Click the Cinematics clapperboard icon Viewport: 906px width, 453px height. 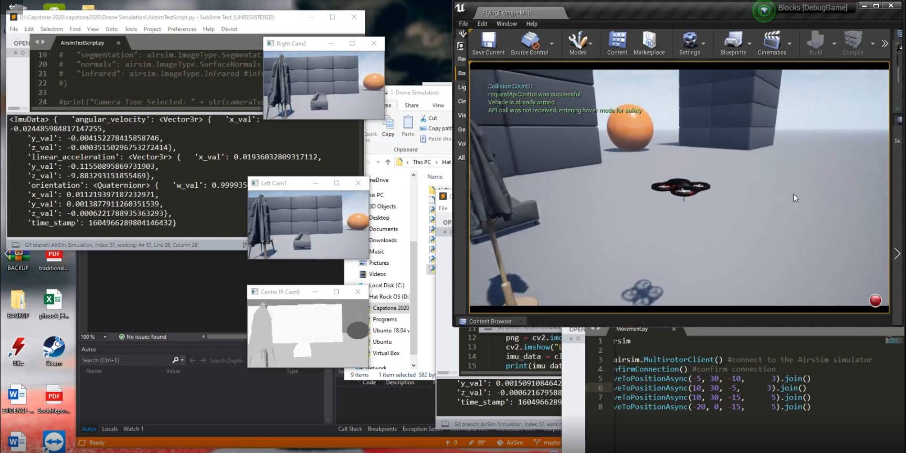[x=772, y=42]
